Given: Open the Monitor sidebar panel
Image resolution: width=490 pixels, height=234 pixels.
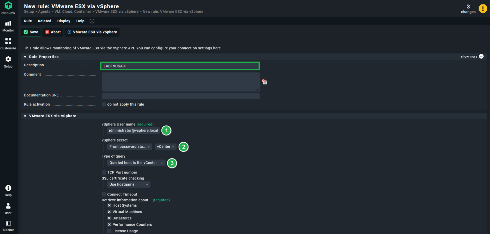Looking at the screenshot, I should coord(8,25).
